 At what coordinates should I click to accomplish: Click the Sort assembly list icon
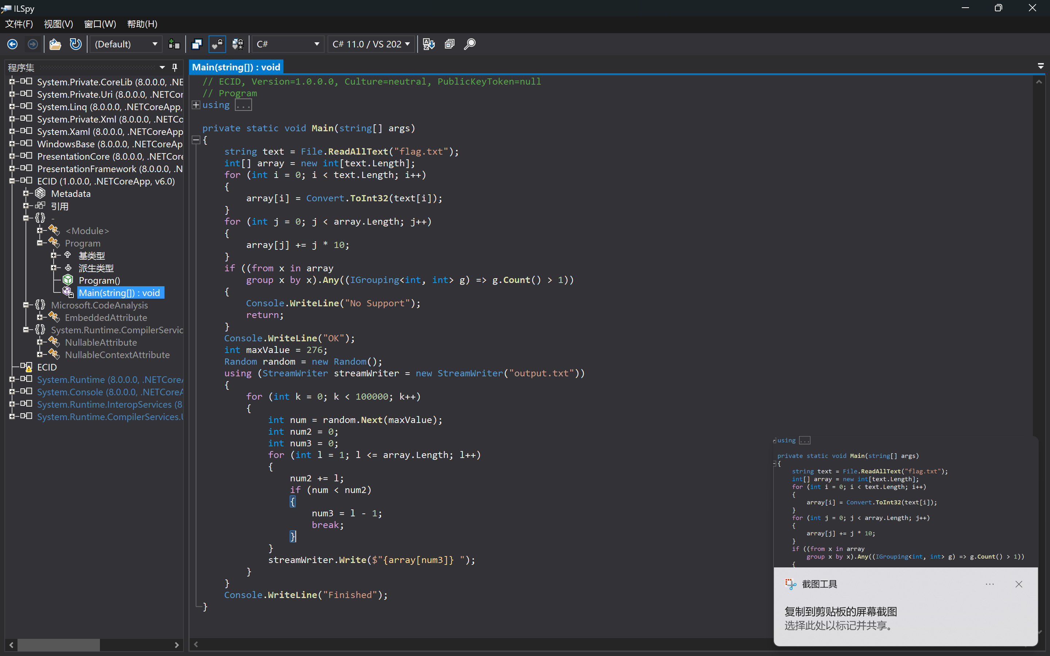coord(429,44)
